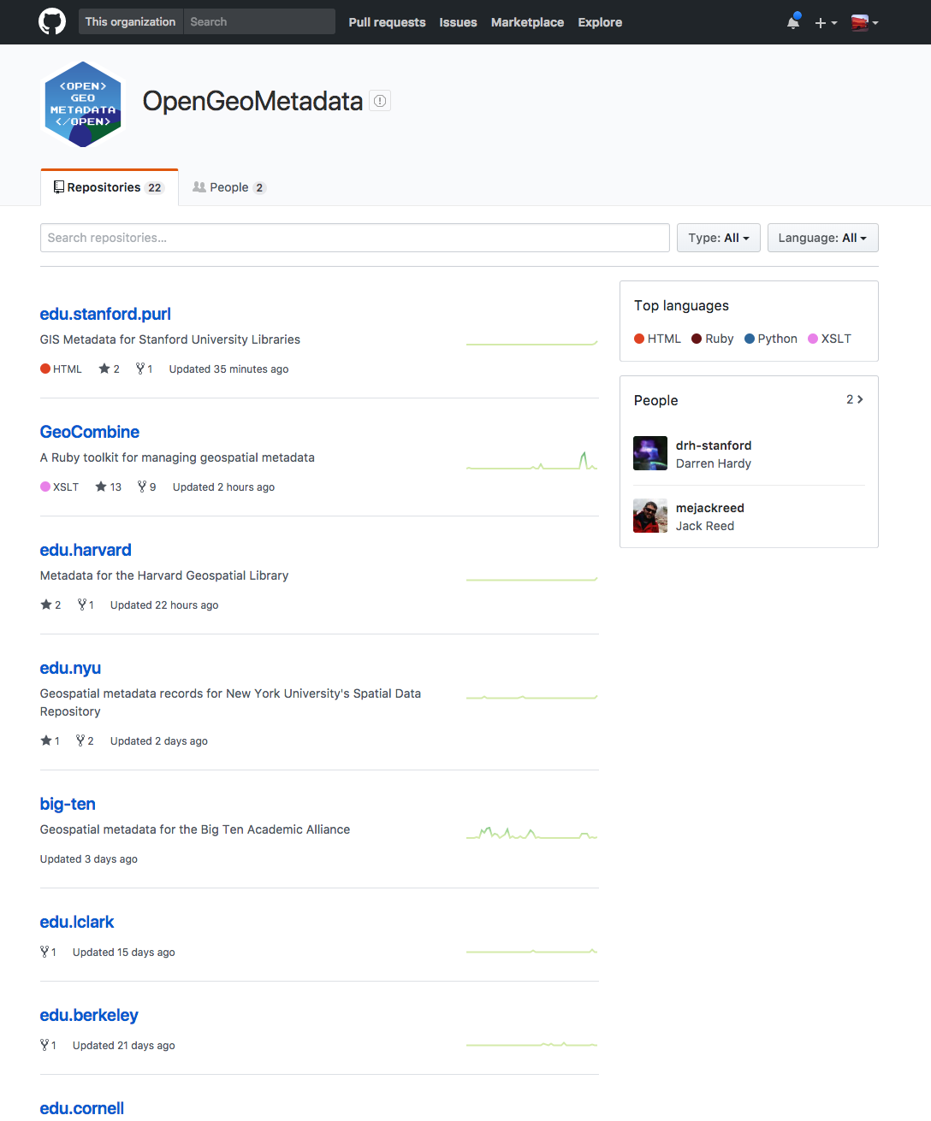Screen dimensions: 931x1121
Task: Go to Issues in the header
Action: 458,22
